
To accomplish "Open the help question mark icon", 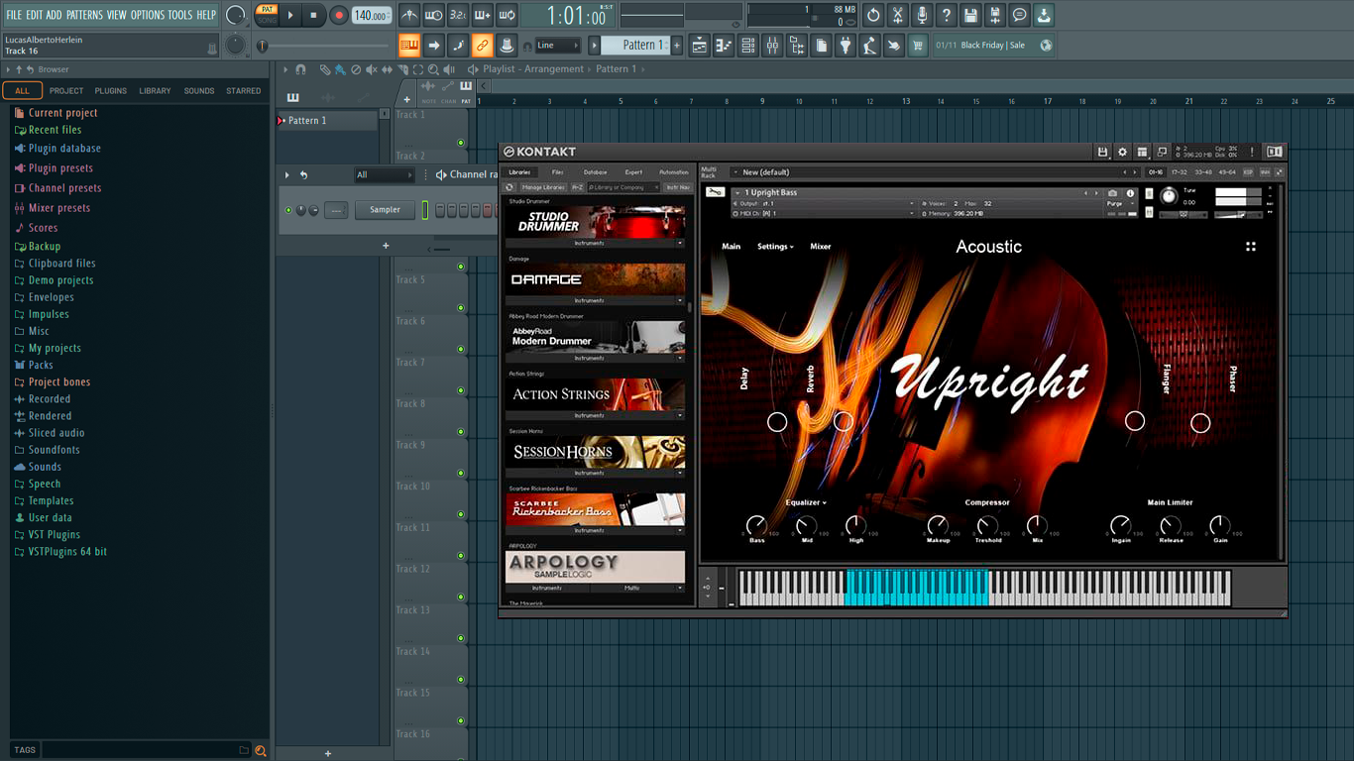I will pos(947,15).
